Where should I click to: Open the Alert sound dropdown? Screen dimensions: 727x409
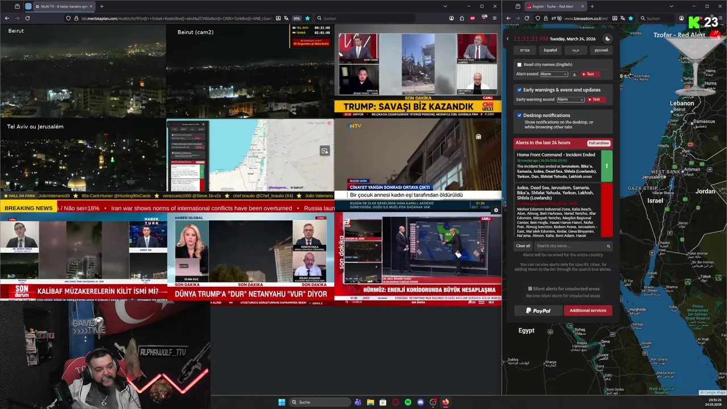(554, 74)
